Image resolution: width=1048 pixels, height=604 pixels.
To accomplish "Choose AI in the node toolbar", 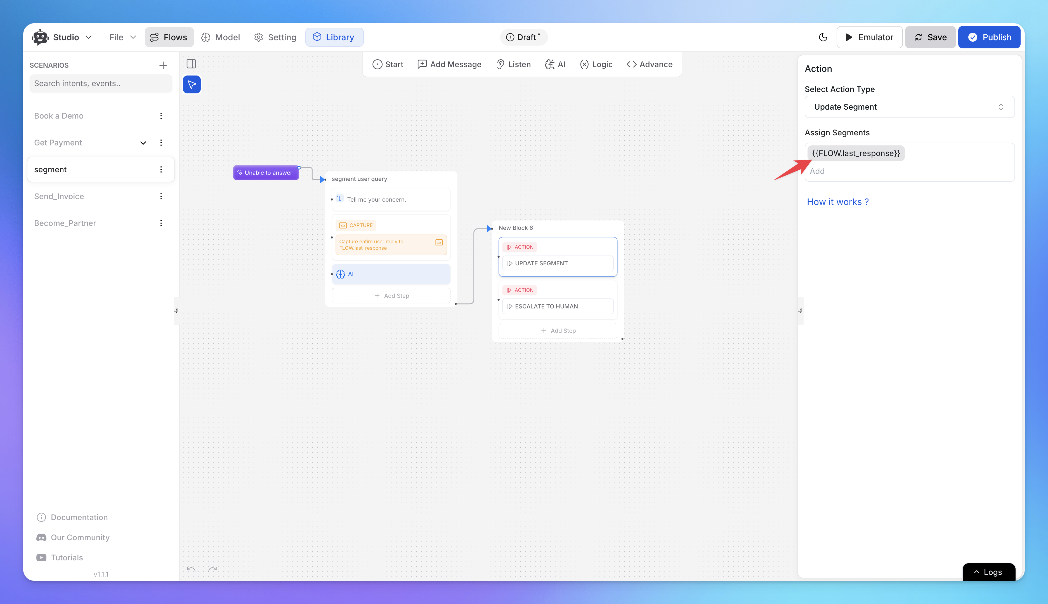I will [x=555, y=64].
